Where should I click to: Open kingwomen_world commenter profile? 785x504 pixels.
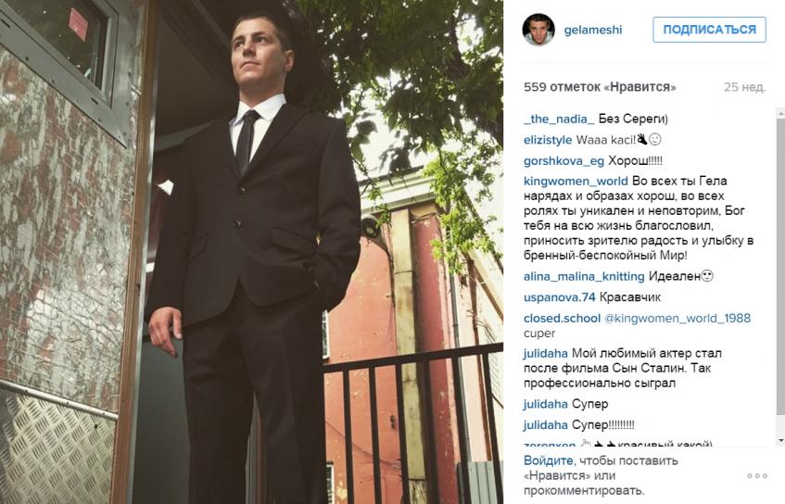point(576,182)
